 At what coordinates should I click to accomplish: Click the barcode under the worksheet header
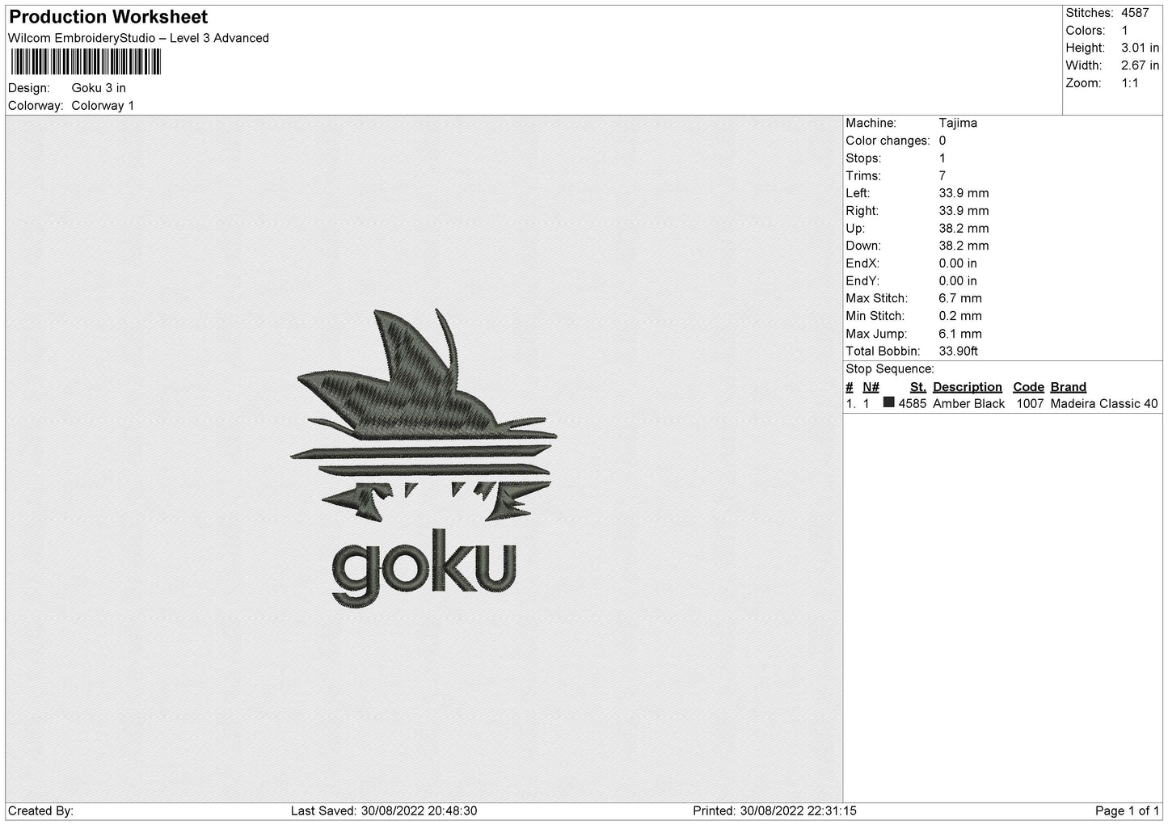pos(86,62)
